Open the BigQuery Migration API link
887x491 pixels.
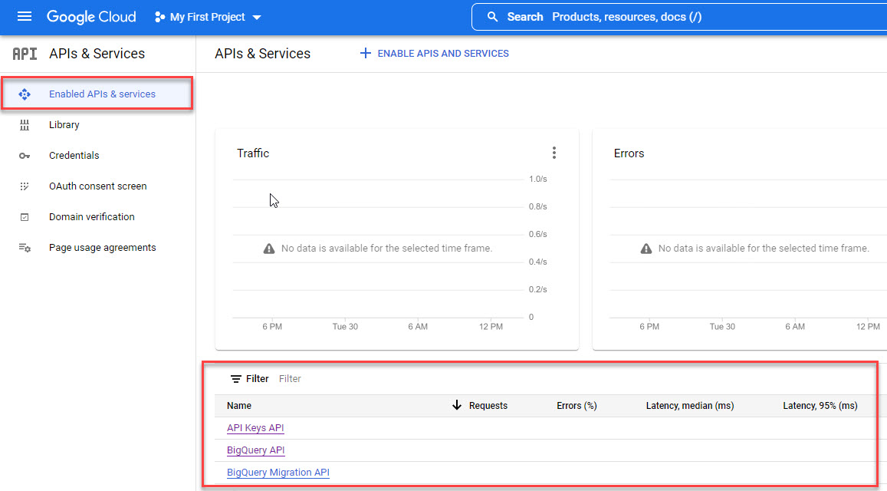(278, 473)
